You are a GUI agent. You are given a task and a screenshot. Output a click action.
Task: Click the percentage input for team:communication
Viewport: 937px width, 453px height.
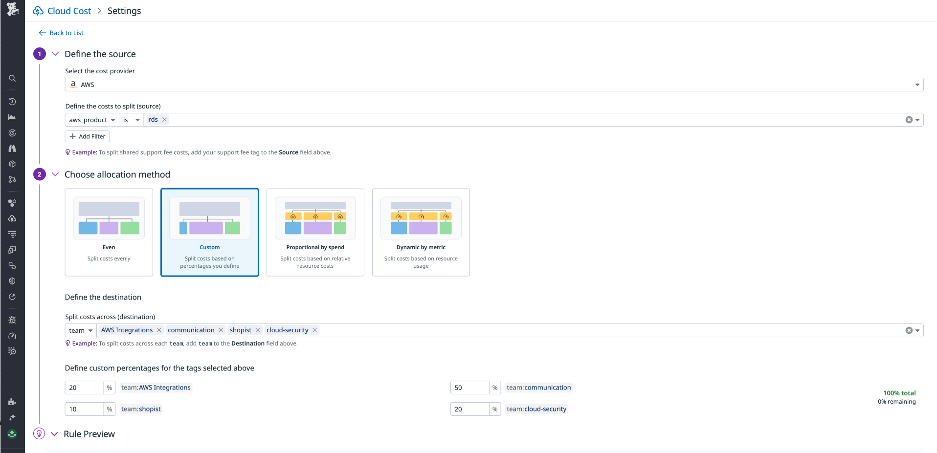click(x=469, y=387)
